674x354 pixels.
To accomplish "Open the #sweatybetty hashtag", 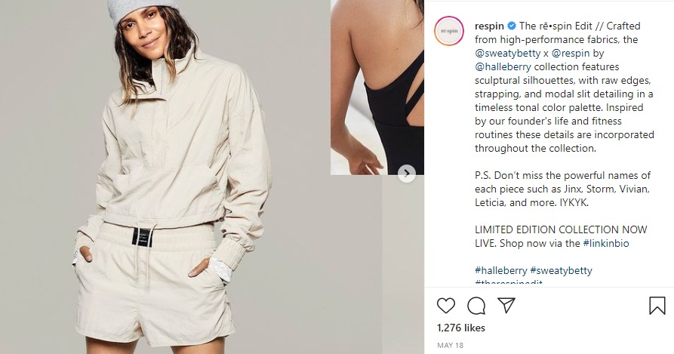I will [561, 270].
